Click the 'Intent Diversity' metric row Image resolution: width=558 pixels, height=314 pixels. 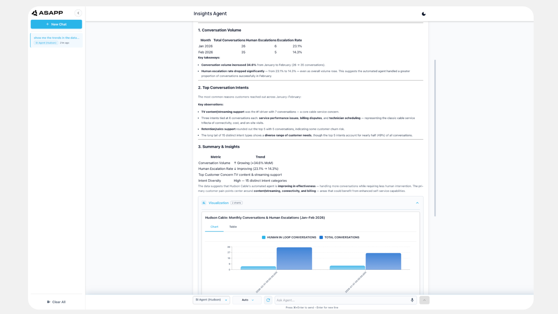[x=243, y=180]
